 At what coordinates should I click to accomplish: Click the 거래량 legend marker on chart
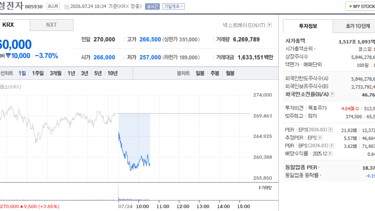(260, 188)
